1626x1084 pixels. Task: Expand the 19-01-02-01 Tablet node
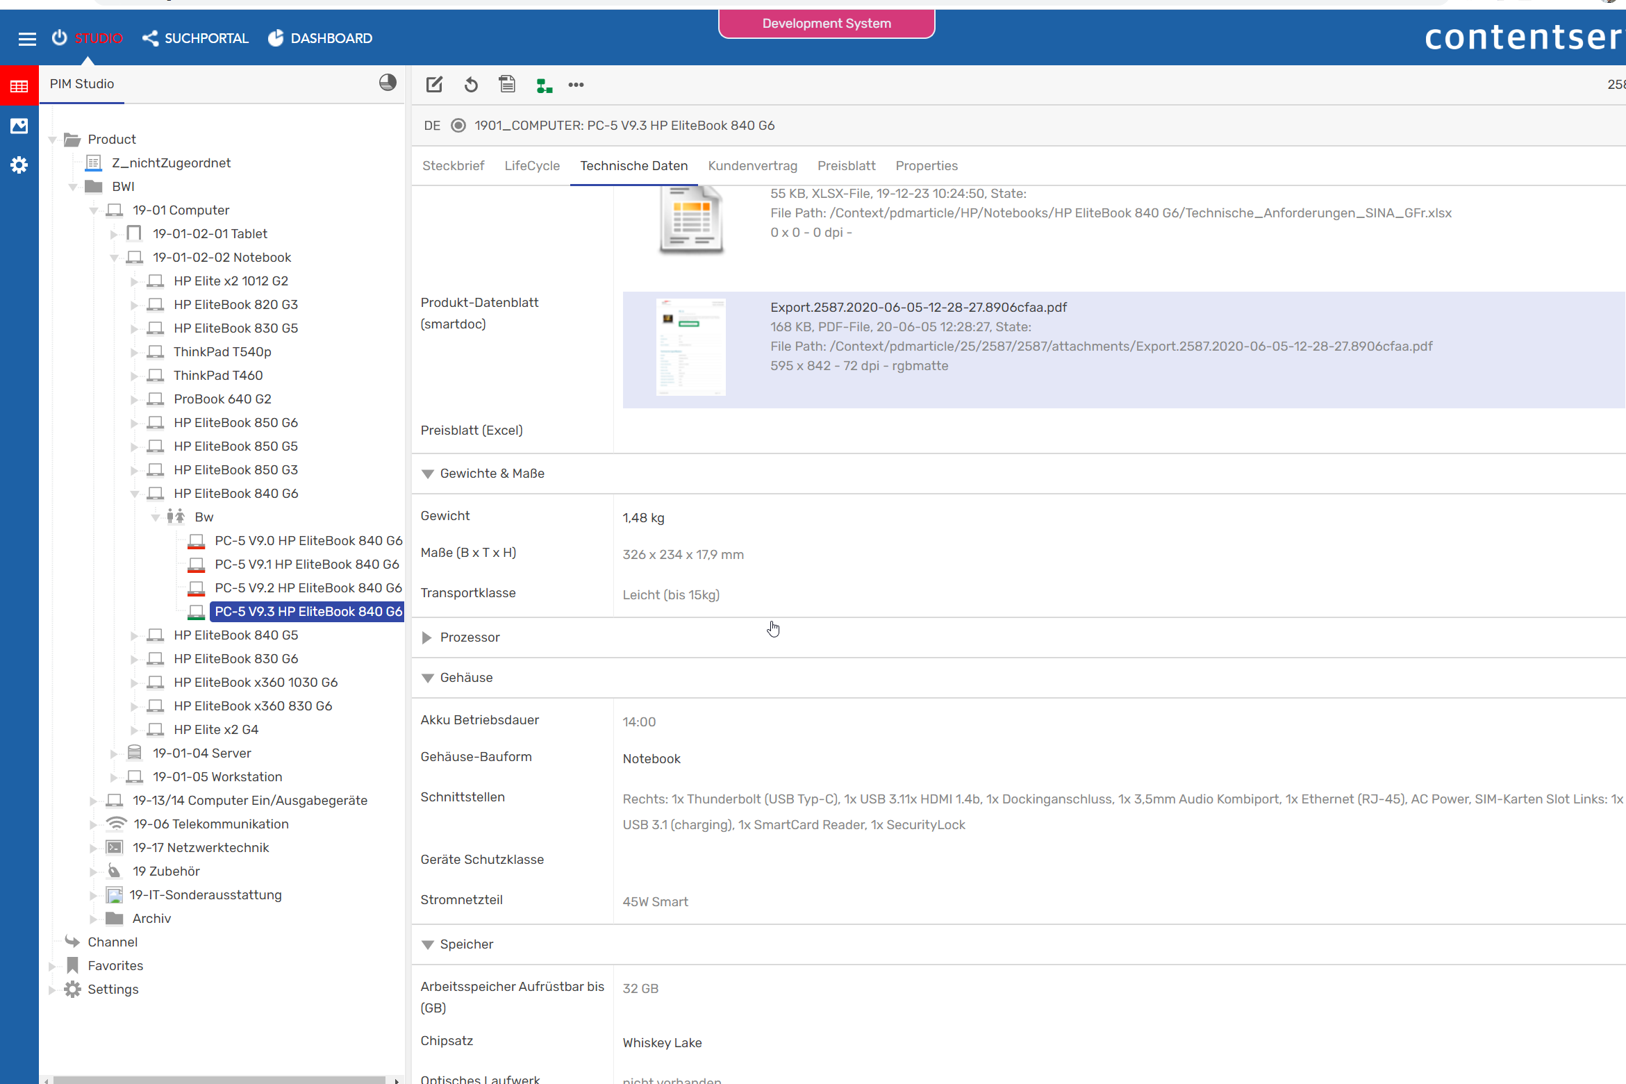click(114, 234)
